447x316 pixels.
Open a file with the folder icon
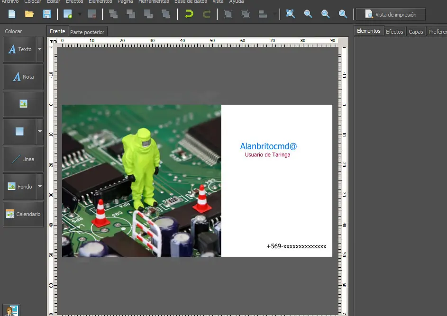pos(29,14)
